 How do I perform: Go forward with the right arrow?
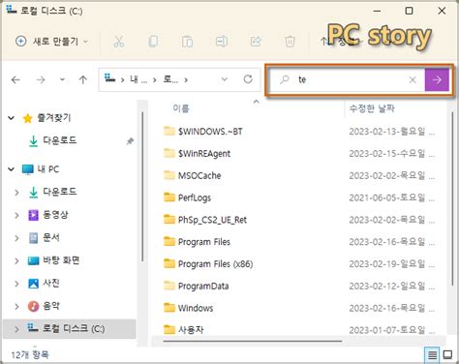(x=41, y=79)
